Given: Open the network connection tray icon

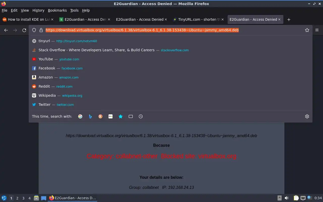Looking at the screenshot, I should [303, 198].
